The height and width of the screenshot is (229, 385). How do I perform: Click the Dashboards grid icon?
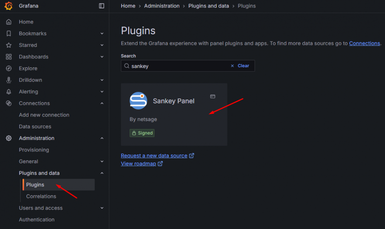click(x=9, y=57)
